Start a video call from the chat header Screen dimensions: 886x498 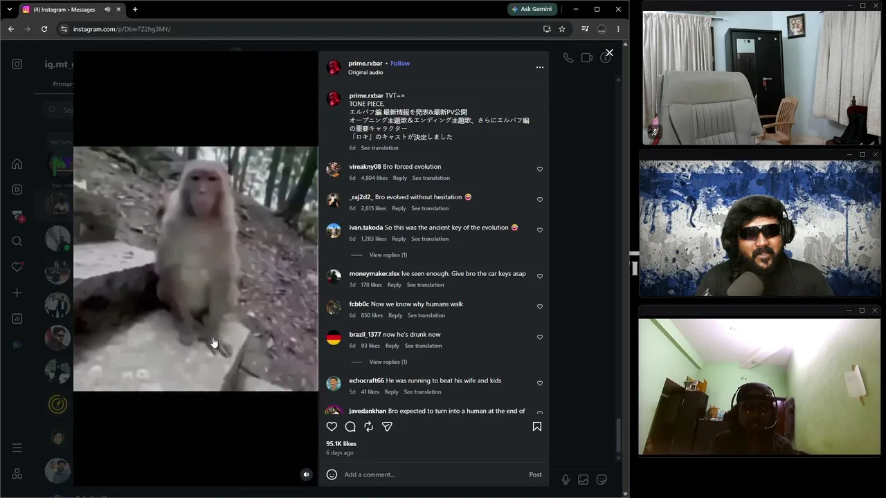pos(587,58)
